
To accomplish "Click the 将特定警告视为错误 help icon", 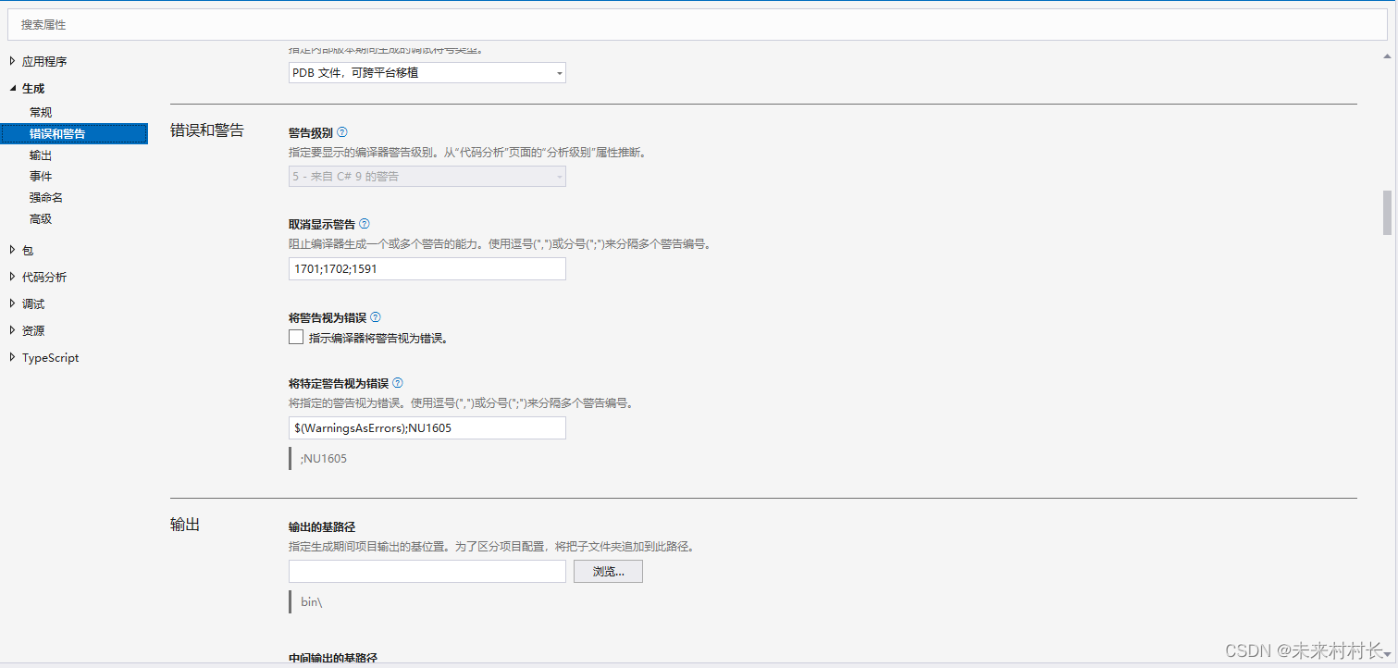I will click(398, 382).
